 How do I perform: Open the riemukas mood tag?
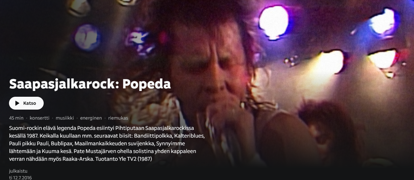tap(118, 118)
